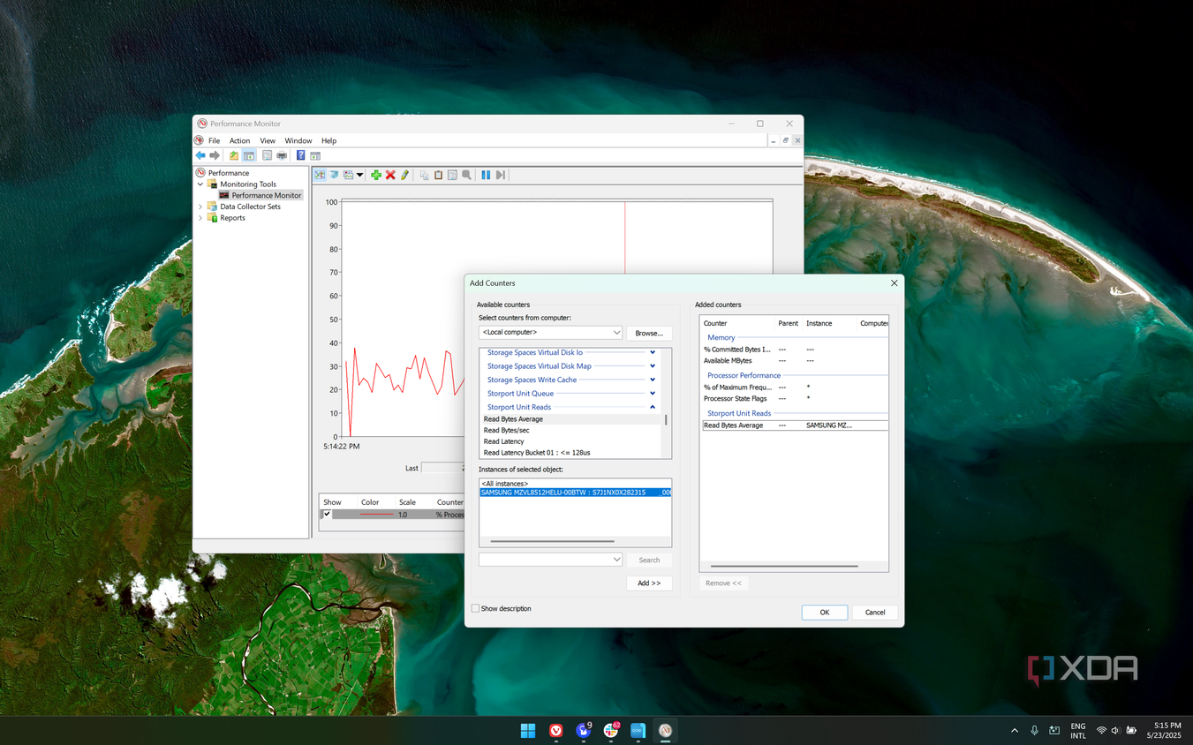This screenshot has height=745, width=1193.
Task: Open the Local computer dropdown
Action: pyautogui.click(x=551, y=333)
